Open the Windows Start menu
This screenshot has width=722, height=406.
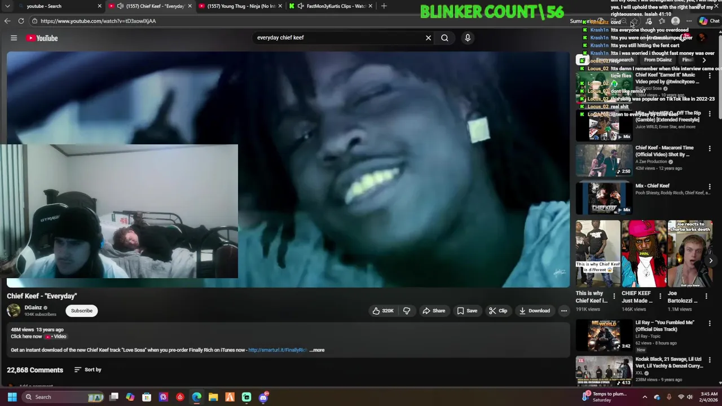(x=12, y=397)
